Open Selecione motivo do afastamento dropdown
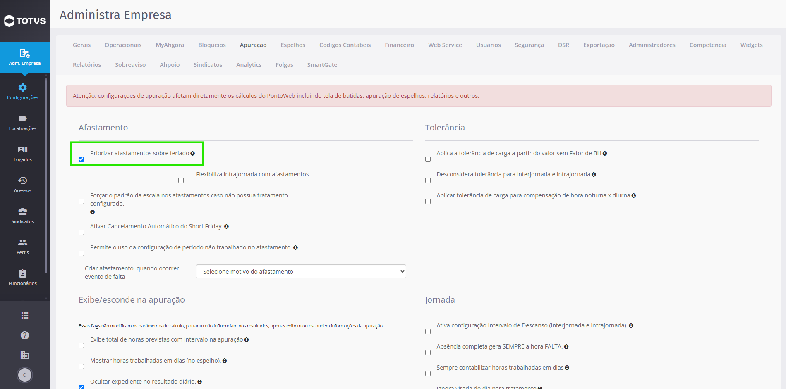 click(301, 271)
